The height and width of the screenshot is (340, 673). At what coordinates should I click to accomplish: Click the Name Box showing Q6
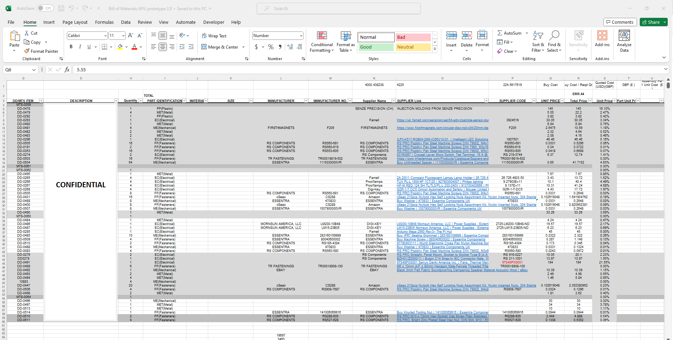[20, 70]
